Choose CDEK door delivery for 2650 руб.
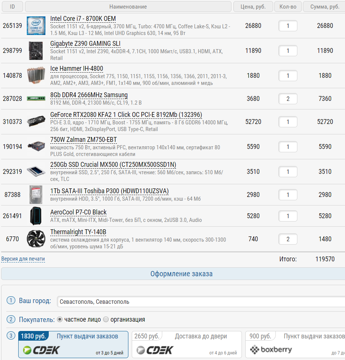The image size is (345, 360). click(187, 344)
